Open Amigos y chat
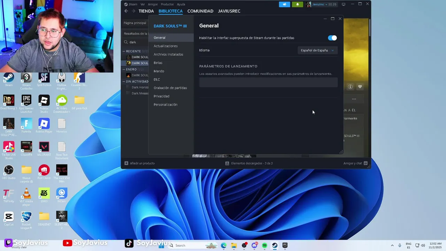This screenshot has height=251, width=446. tap(355, 163)
